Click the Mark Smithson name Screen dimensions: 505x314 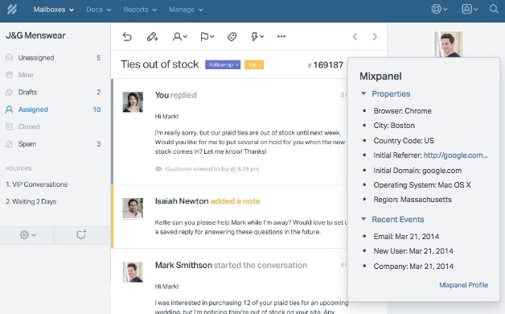tap(183, 266)
